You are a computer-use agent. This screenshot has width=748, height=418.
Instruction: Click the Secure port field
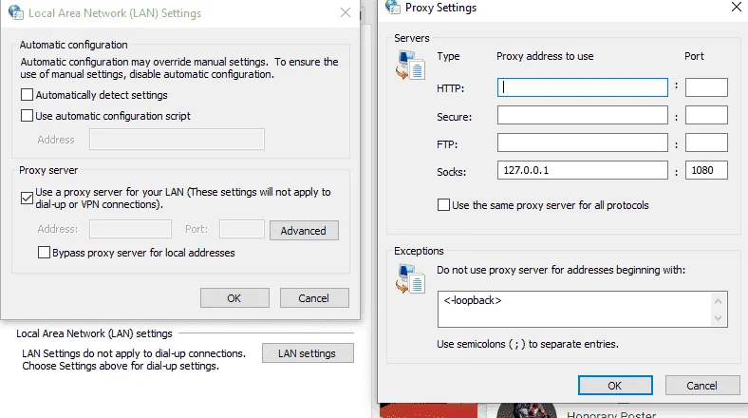(x=706, y=115)
